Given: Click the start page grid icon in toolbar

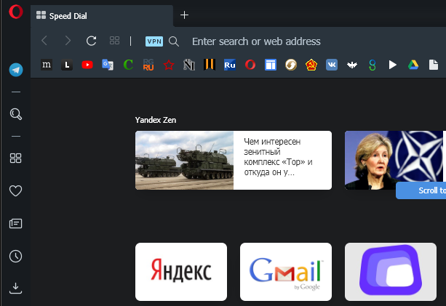Looking at the screenshot, I should 115,41.
